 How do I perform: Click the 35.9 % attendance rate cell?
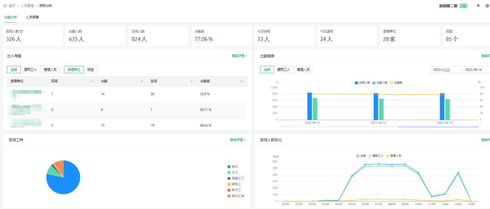coord(206,94)
